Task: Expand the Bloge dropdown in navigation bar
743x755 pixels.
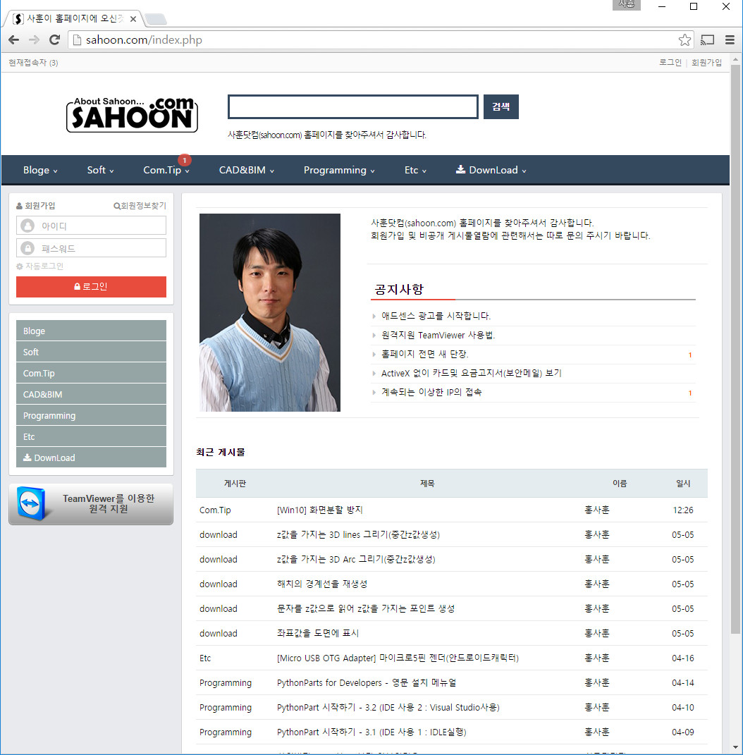Action: tap(40, 170)
